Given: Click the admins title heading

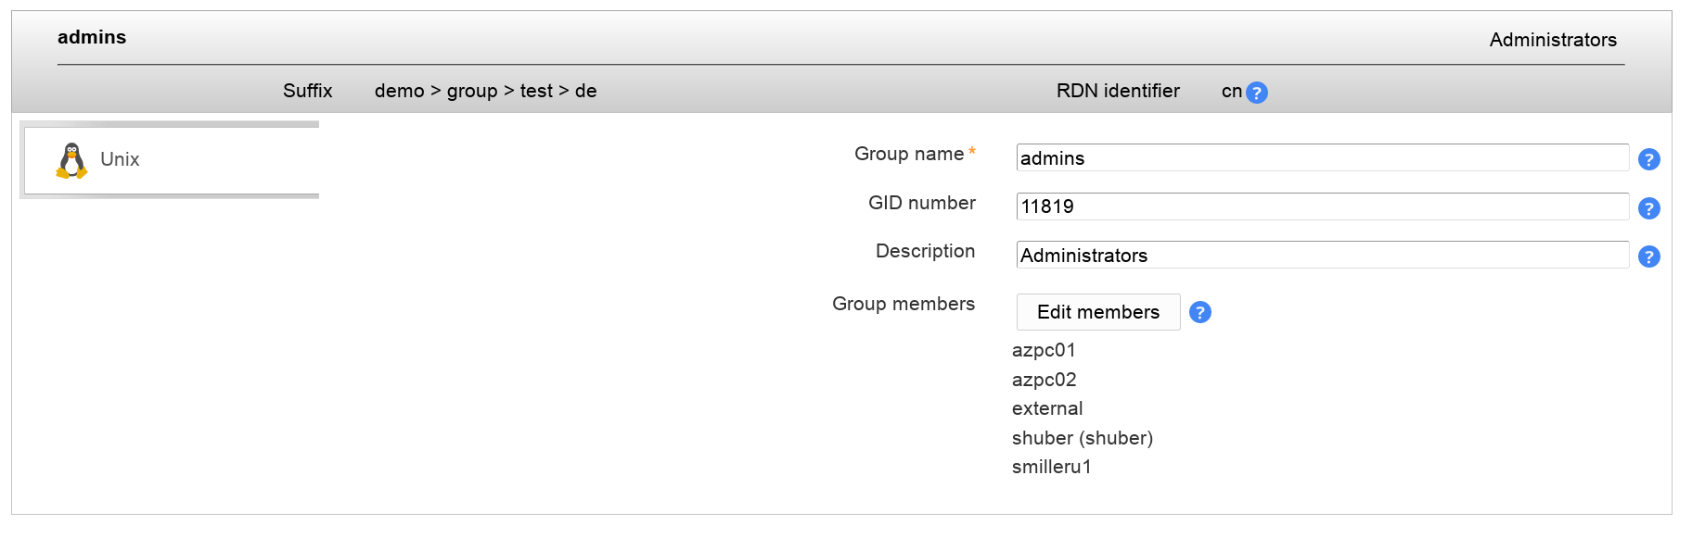Looking at the screenshot, I should coord(92,37).
